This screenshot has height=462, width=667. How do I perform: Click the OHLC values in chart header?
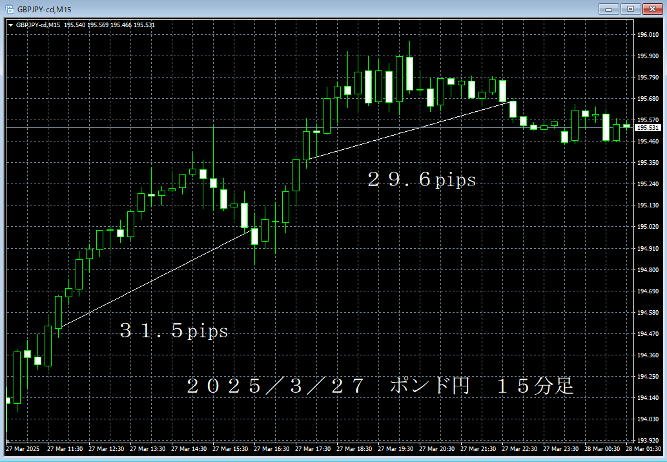[109, 25]
